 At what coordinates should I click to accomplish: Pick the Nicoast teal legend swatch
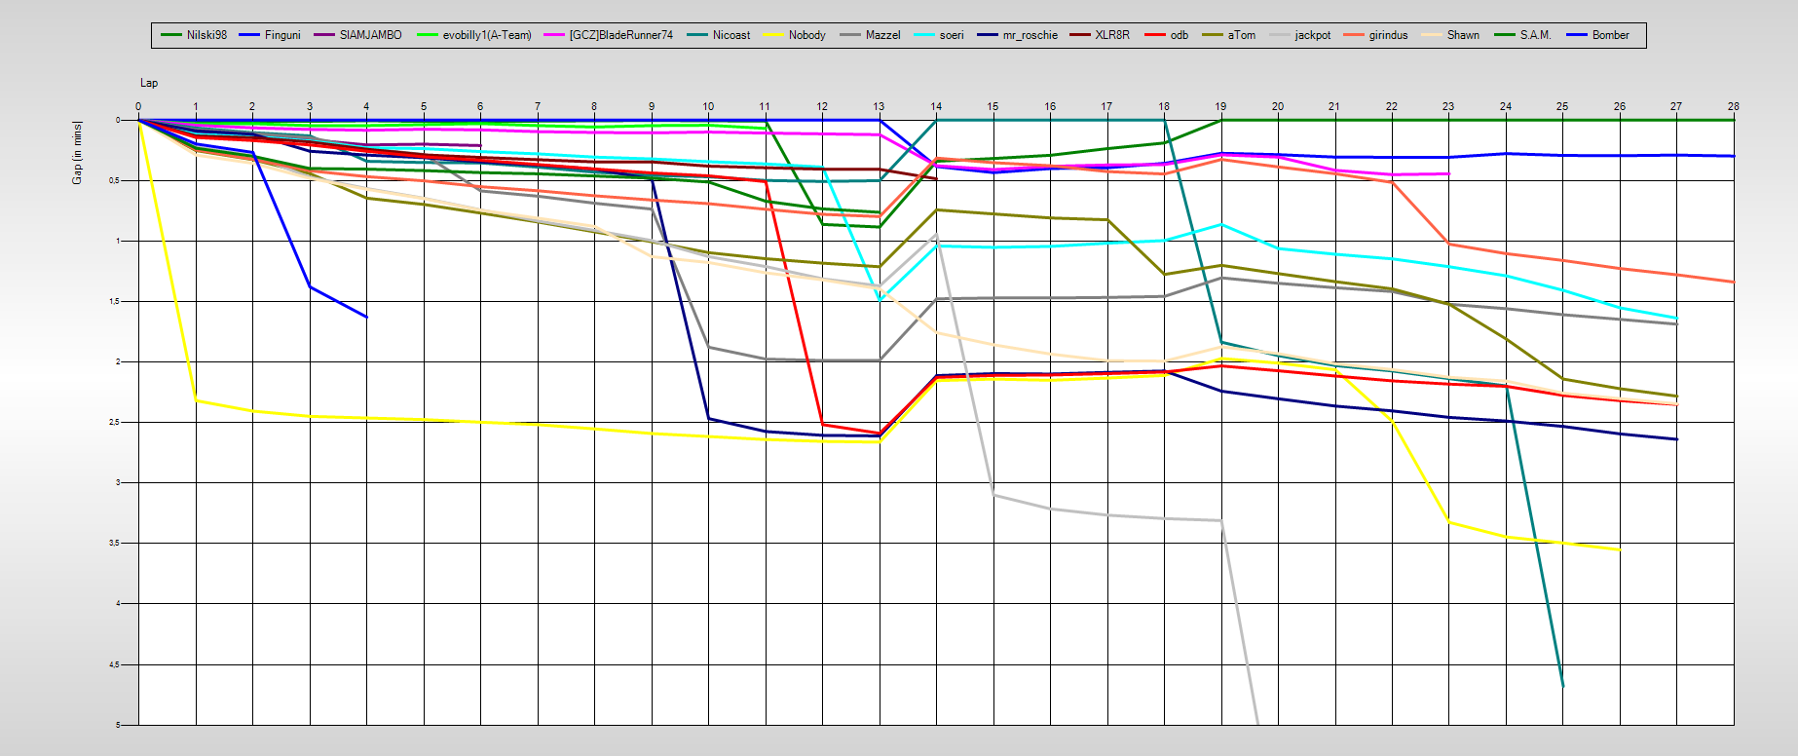[x=697, y=35]
